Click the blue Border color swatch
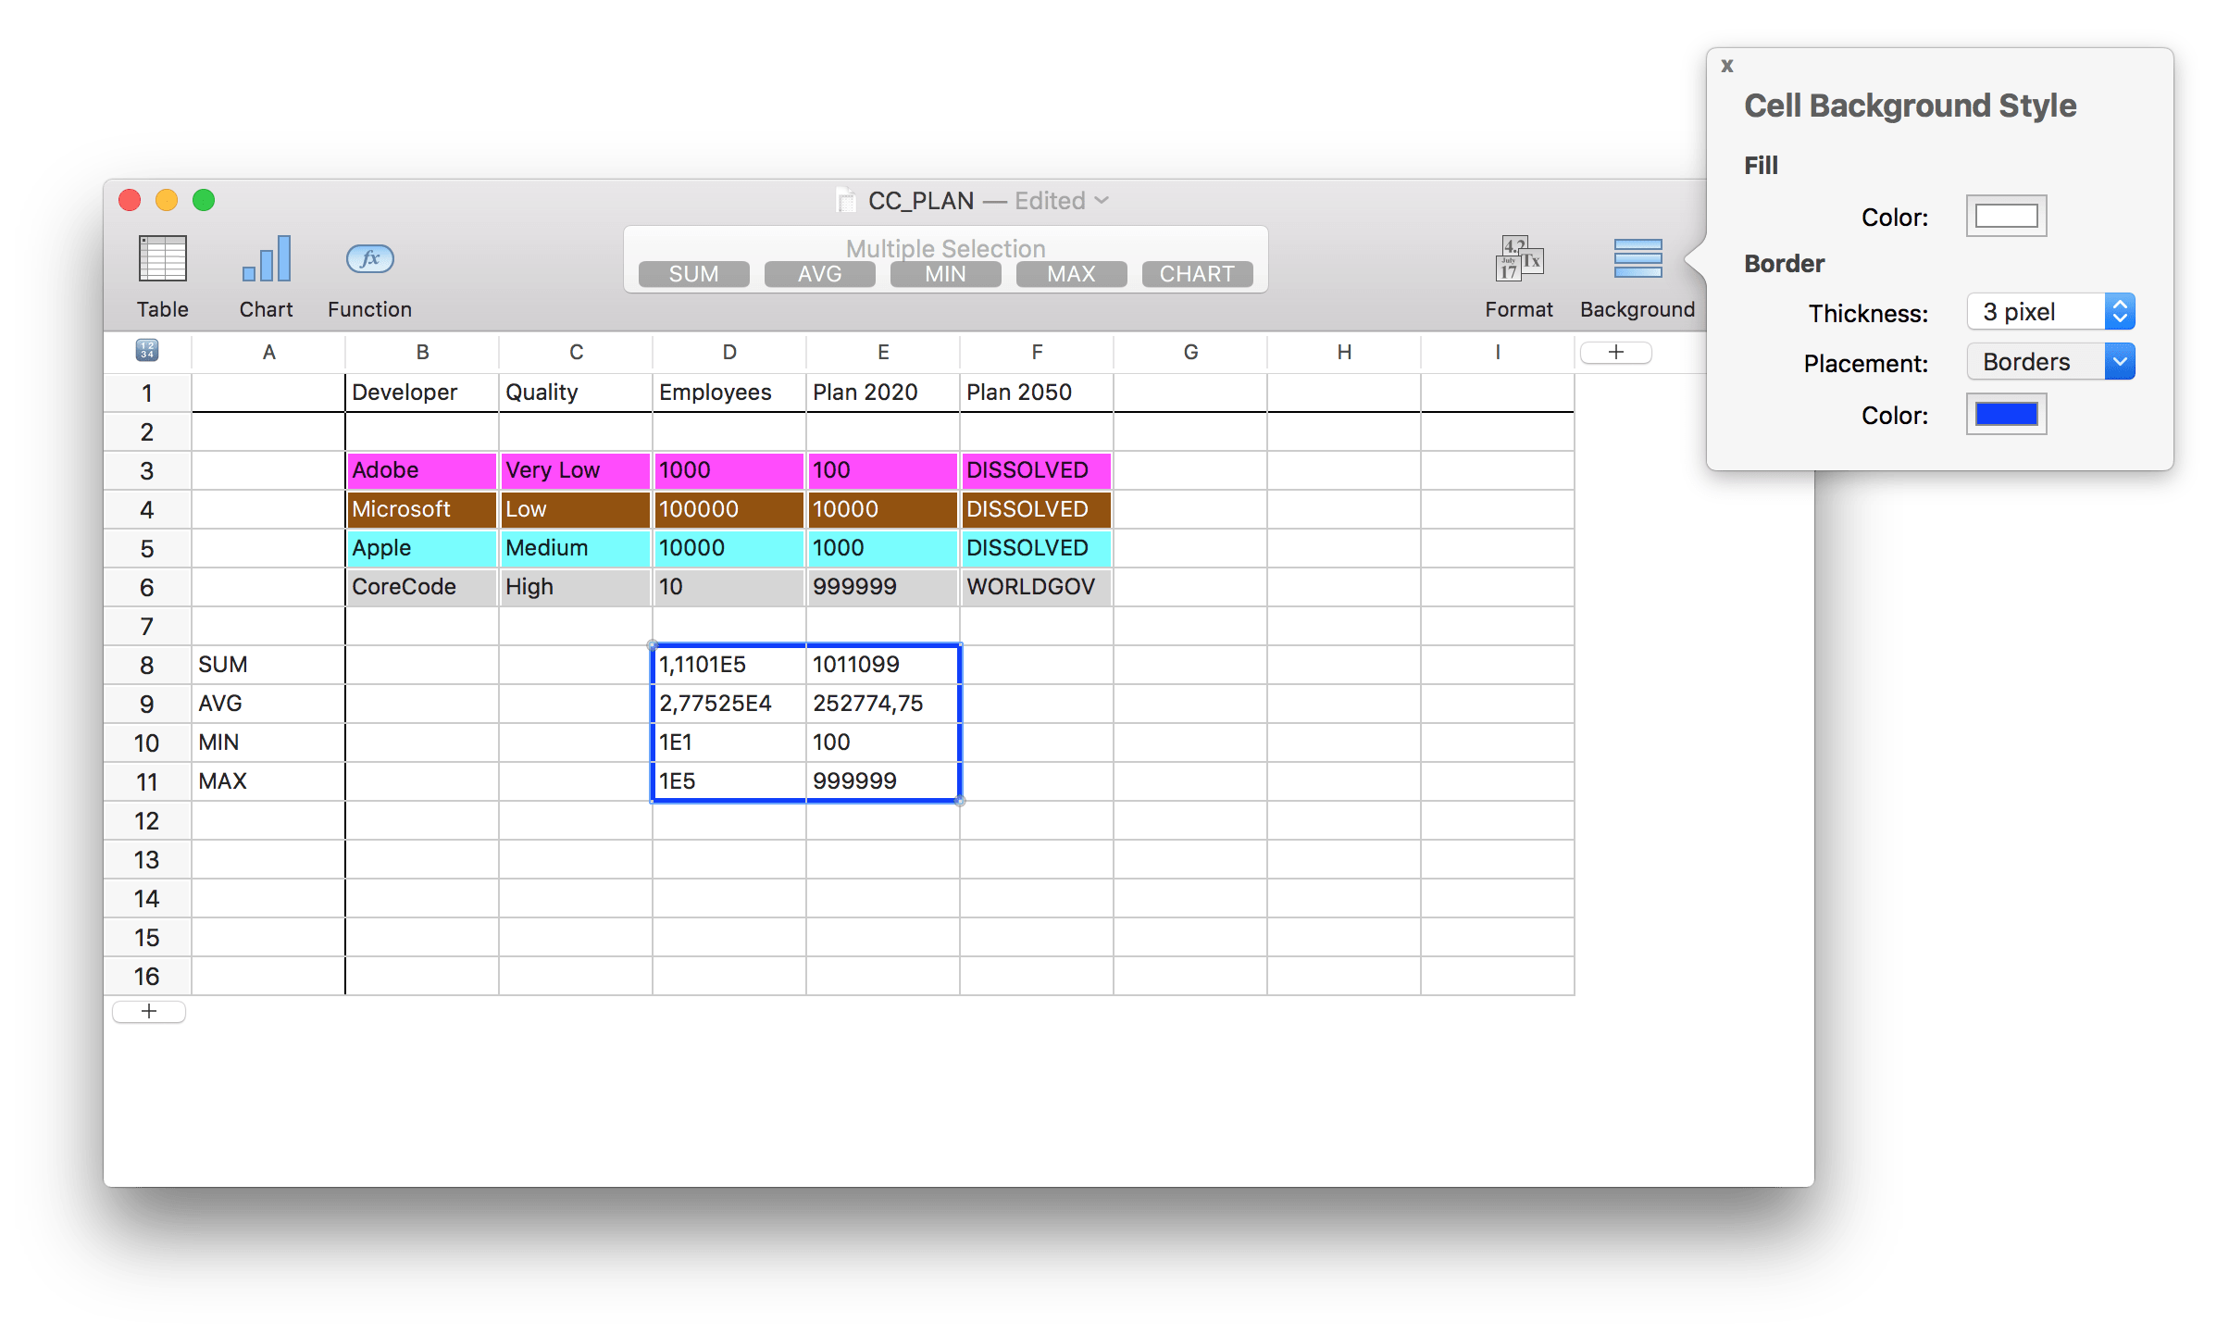The image size is (2229, 1335). point(2006,414)
